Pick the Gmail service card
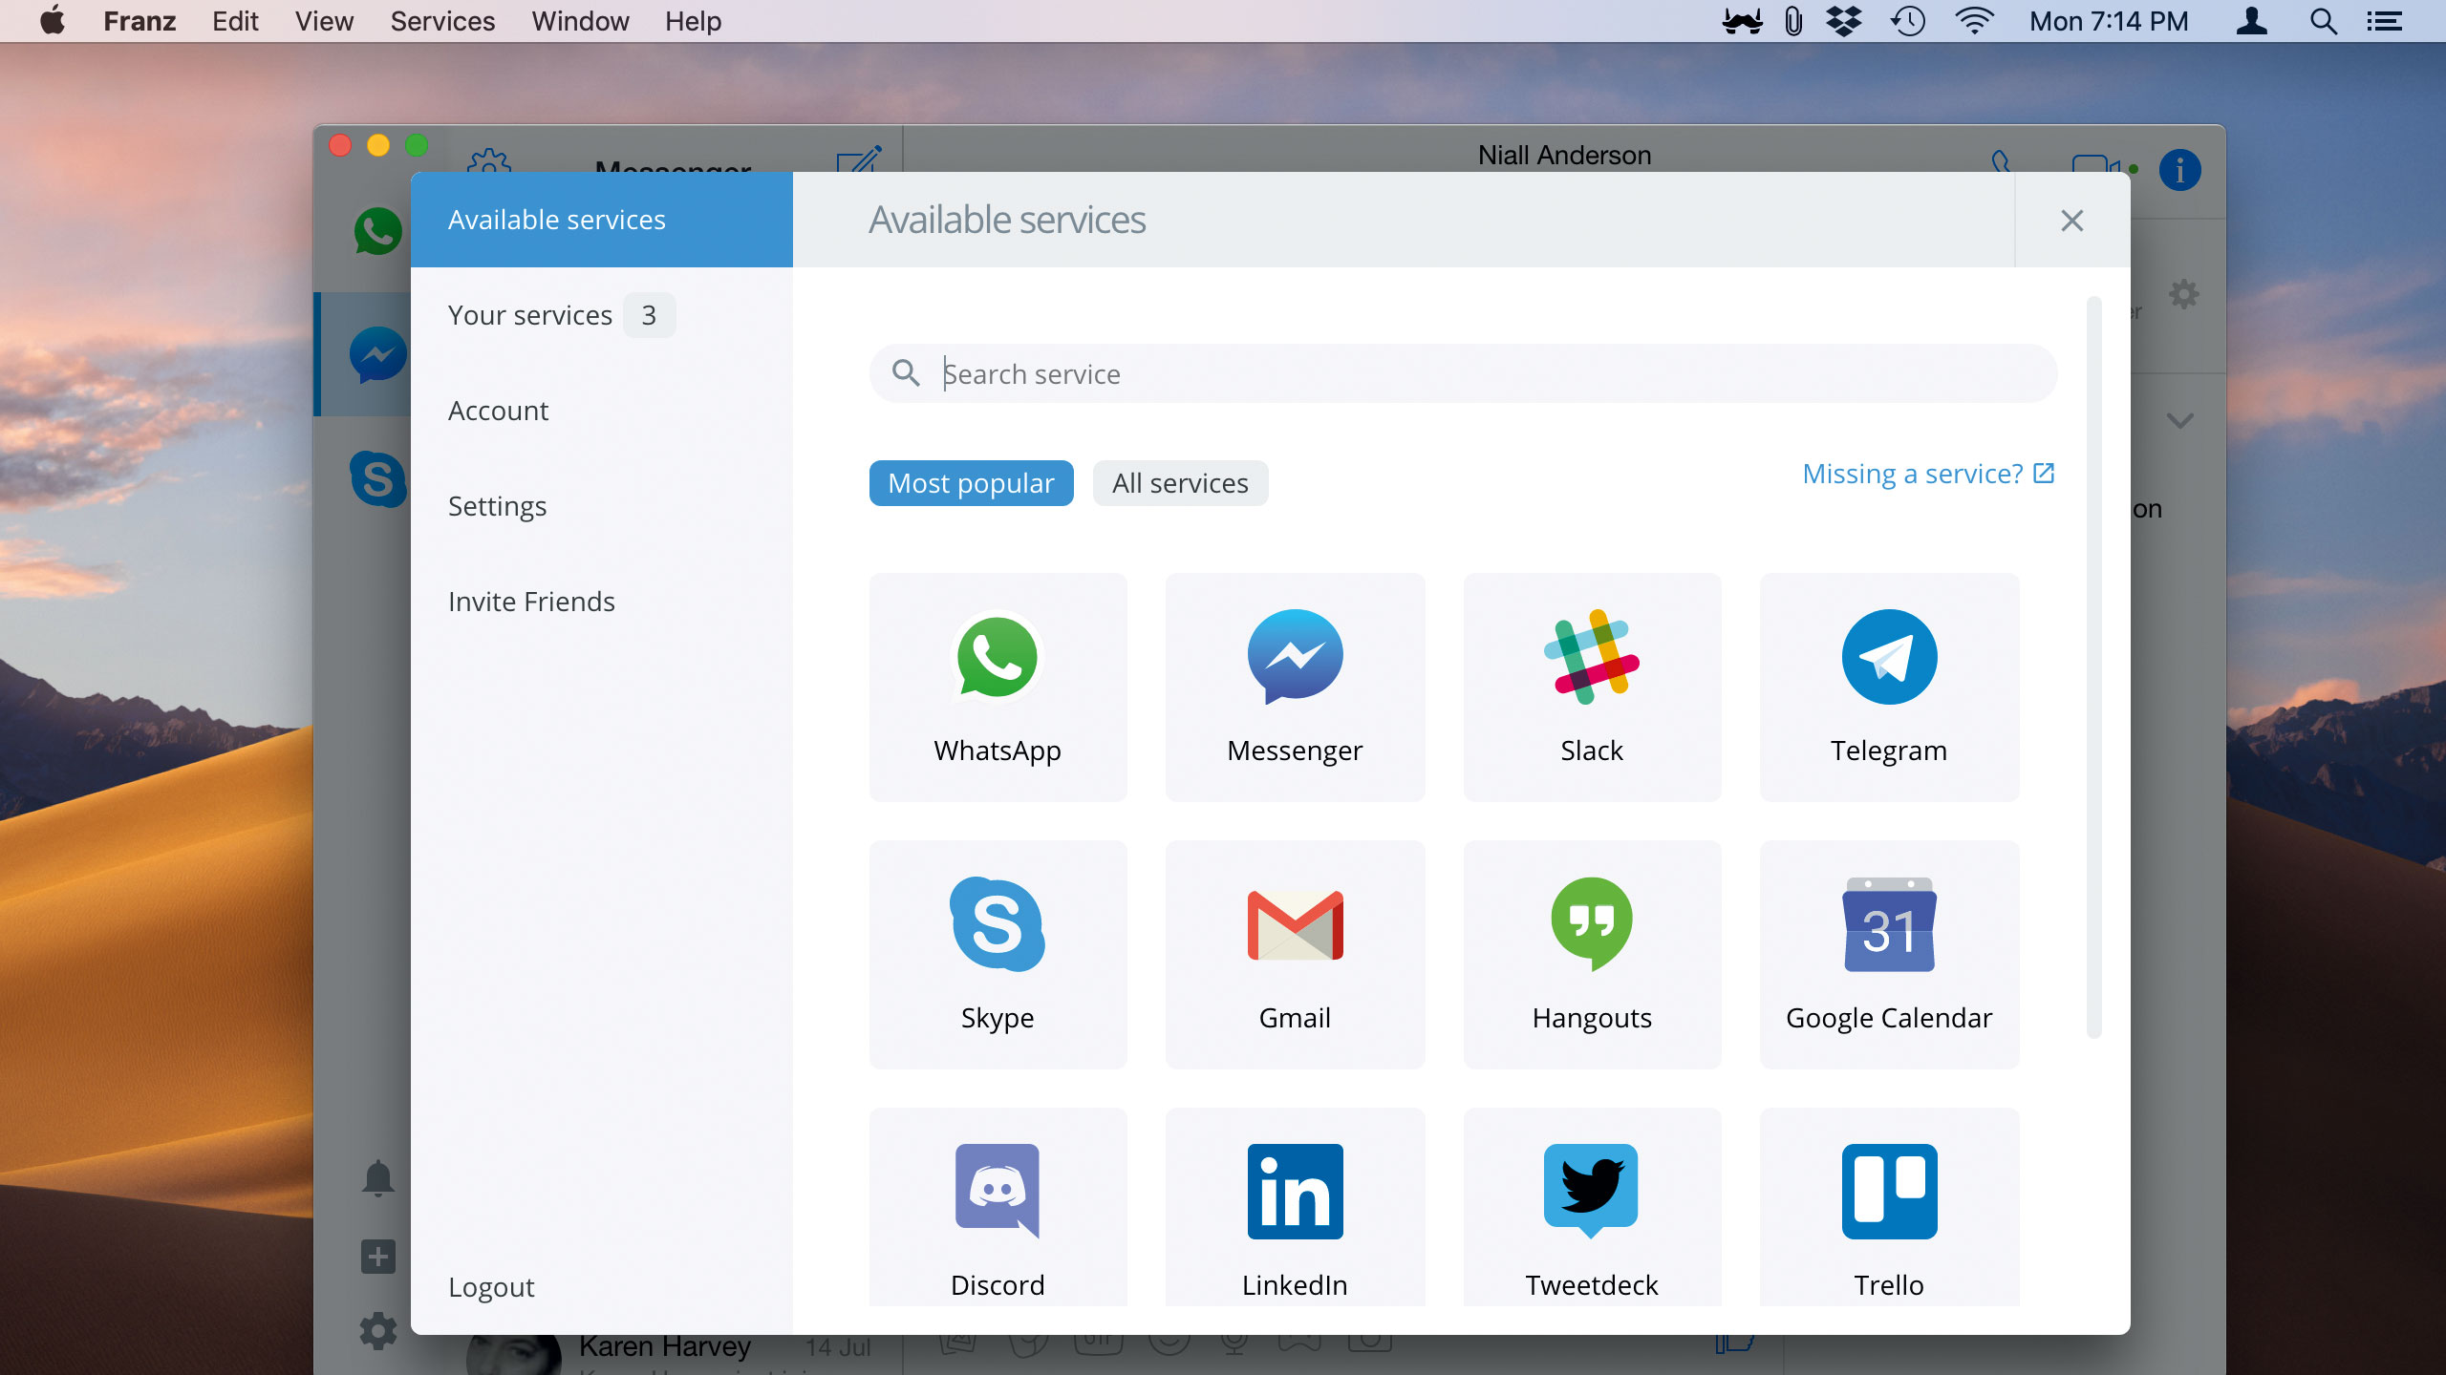Image resolution: width=2446 pixels, height=1375 pixels. click(x=1295, y=955)
